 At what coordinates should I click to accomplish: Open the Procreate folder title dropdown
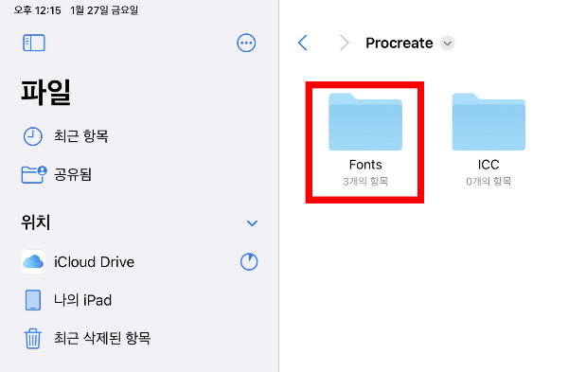click(448, 44)
